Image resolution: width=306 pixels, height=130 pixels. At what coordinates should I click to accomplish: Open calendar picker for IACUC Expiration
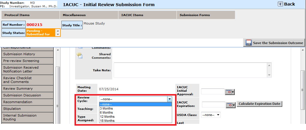[x=231, y=105]
